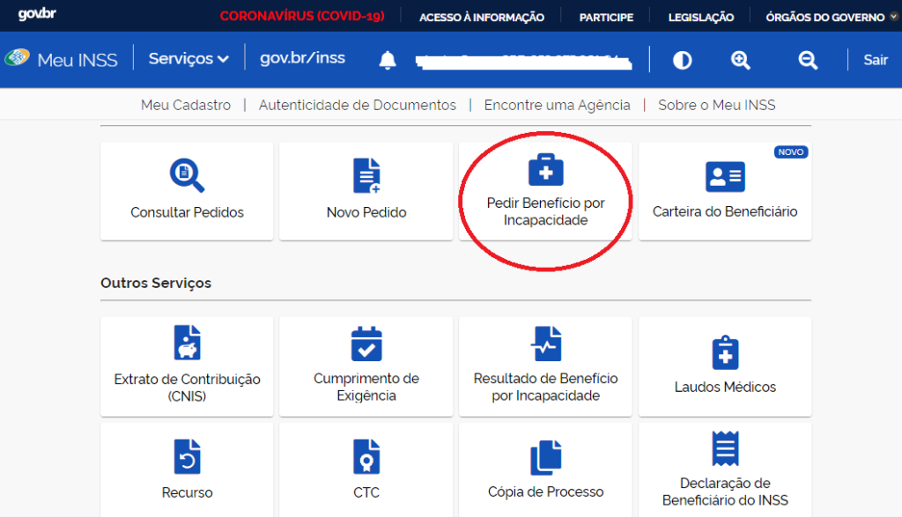Click Sair to log out
This screenshot has width=902, height=517.
click(876, 60)
